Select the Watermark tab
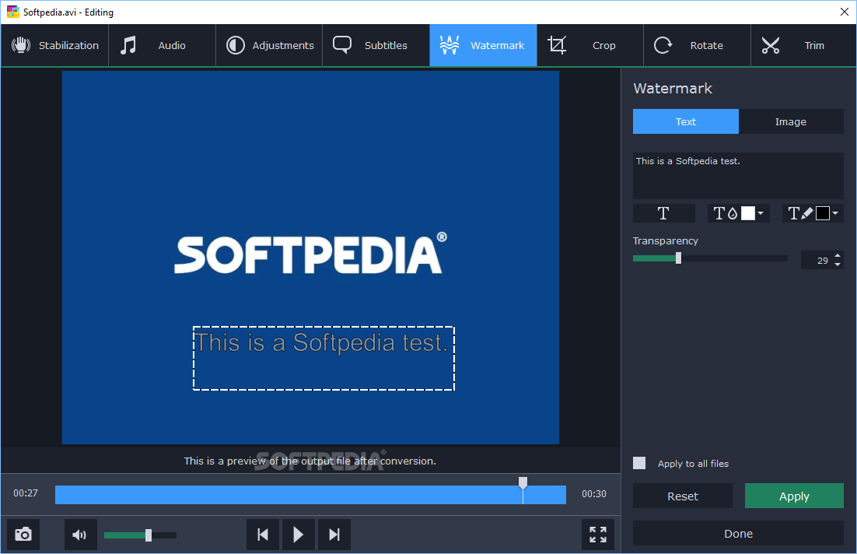 (483, 45)
